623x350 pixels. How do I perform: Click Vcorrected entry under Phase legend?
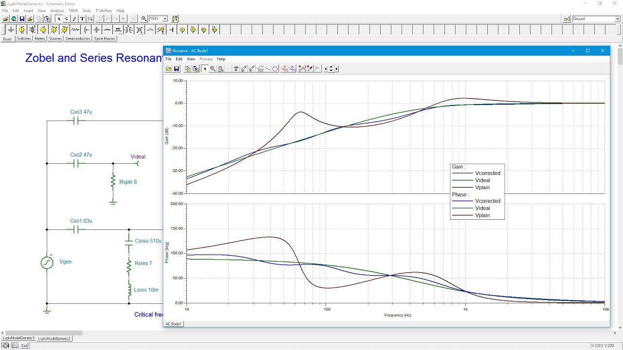coord(488,201)
